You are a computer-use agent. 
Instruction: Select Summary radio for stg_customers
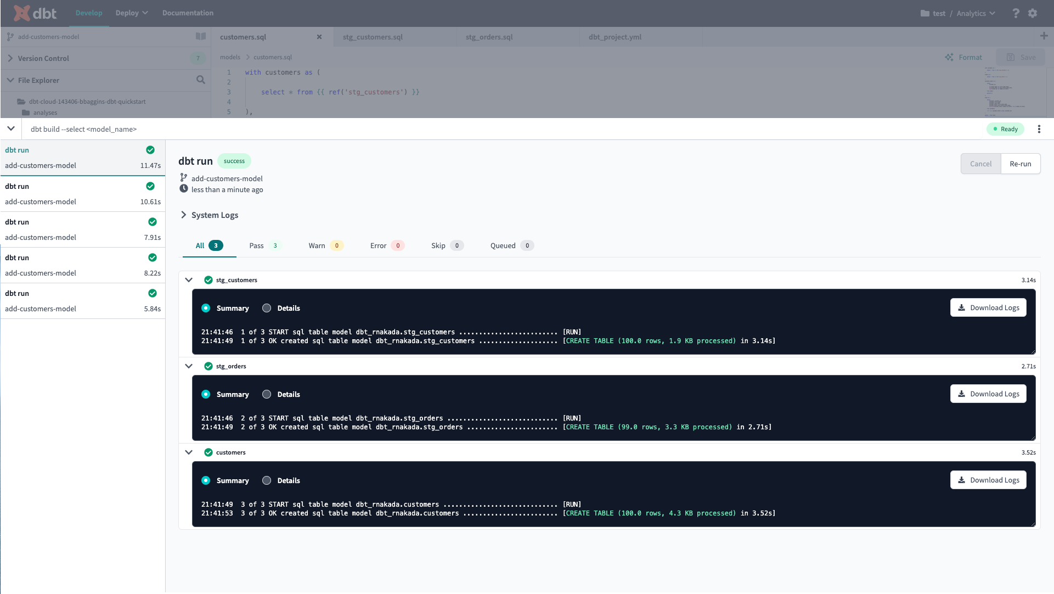tap(206, 308)
